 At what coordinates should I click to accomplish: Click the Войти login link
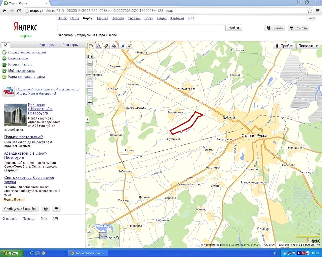click(311, 18)
